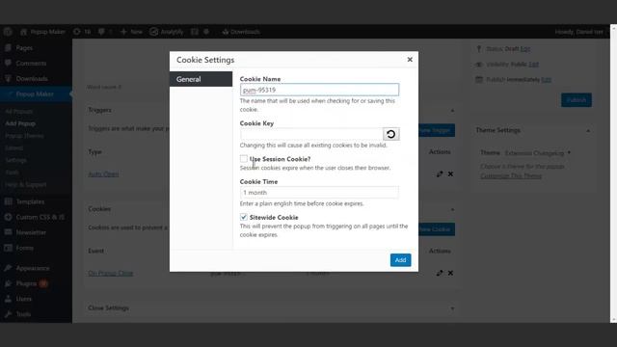Select the General tab in Cookie Settings
This screenshot has height=347, width=617.
pos(201,79)
